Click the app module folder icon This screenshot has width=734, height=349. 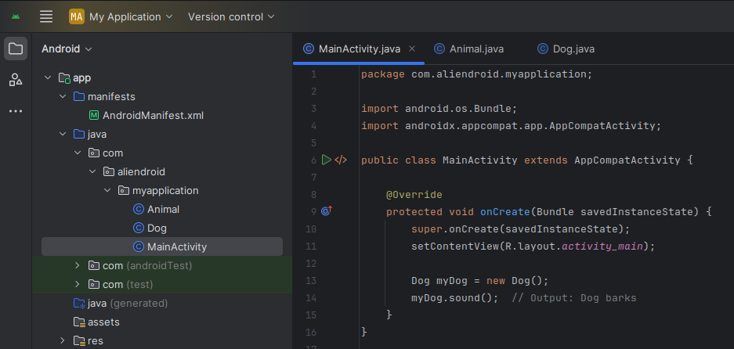[x=64, y=78]
